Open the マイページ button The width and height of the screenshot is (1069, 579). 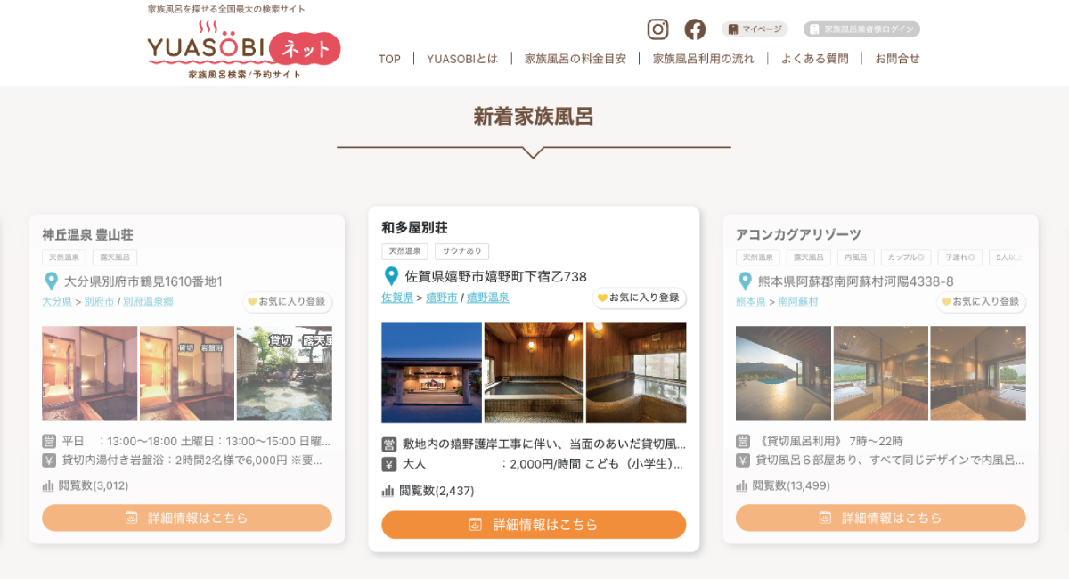click(x=755, y=29)
